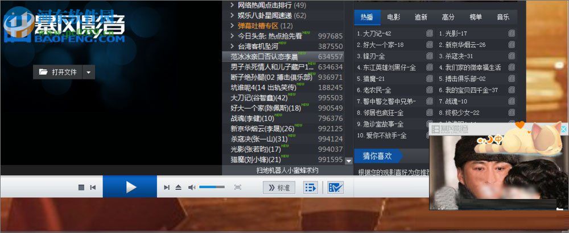The image size is (569, 233).
Task: Click the 打开文件 button
Action: tap(57, 72)
